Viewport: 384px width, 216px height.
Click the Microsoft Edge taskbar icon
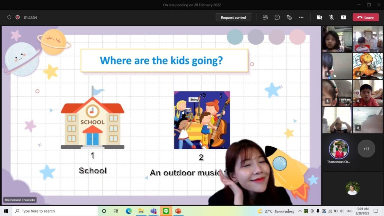129,211
